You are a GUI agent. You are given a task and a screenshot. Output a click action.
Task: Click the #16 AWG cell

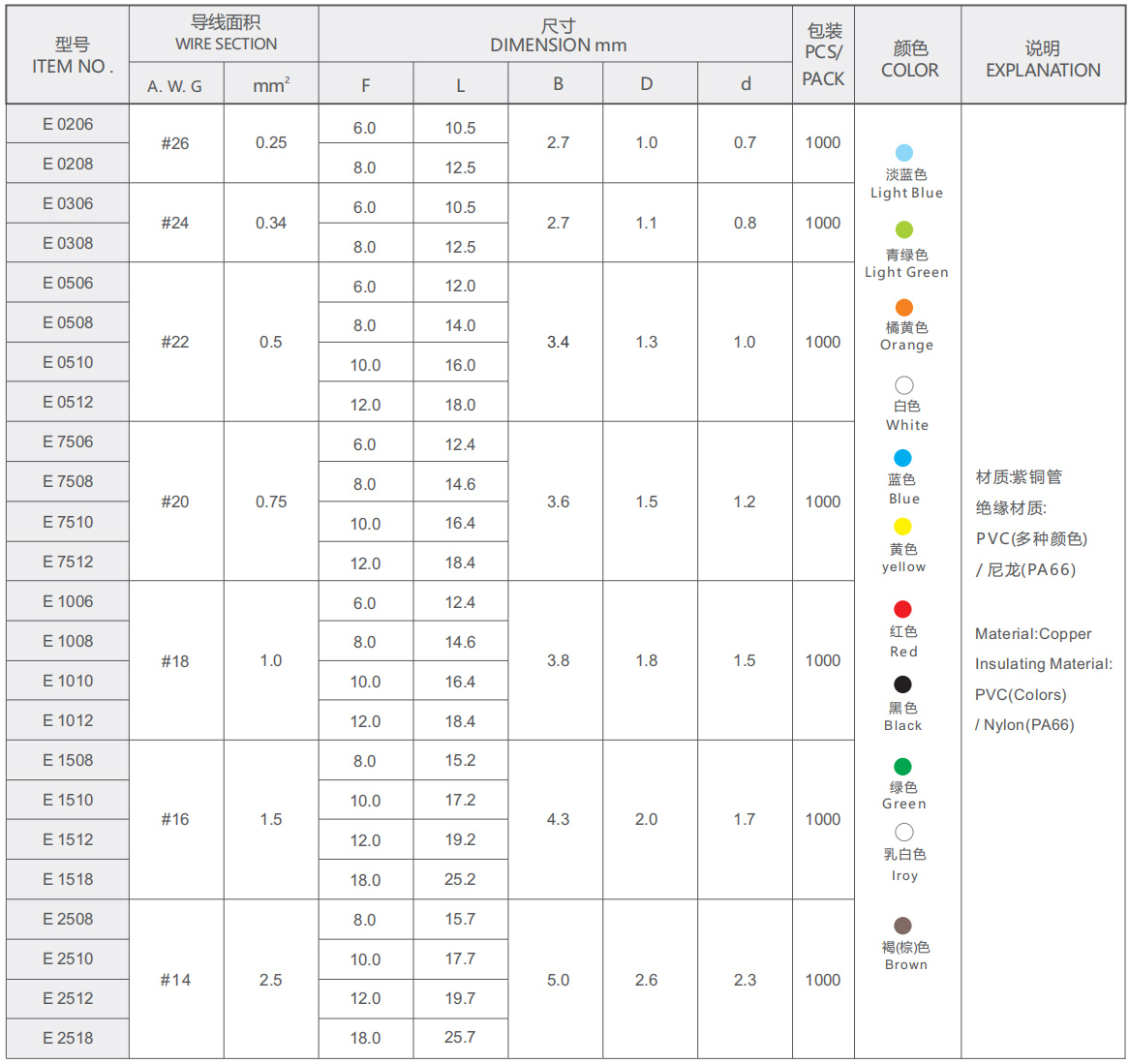pyautogui.click(x=176, y=819)
